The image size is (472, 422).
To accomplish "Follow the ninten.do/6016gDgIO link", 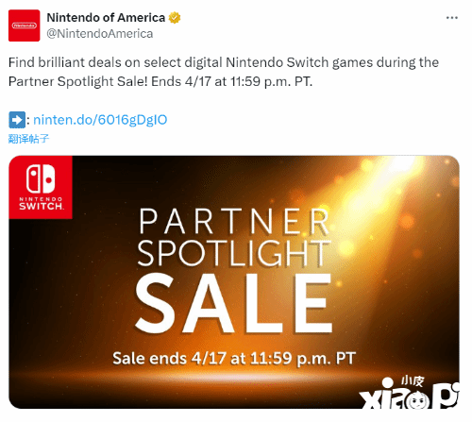I will pos(100,120).
